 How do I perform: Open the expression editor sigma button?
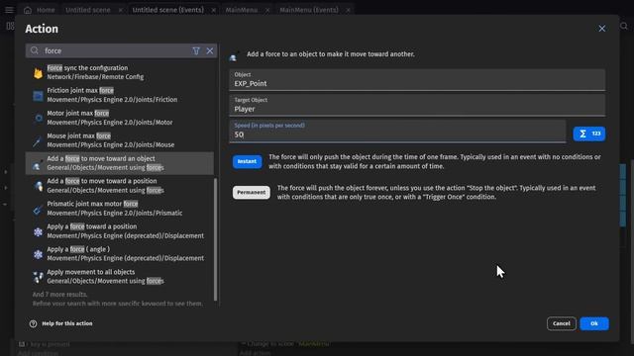click(x=589, y=133)
